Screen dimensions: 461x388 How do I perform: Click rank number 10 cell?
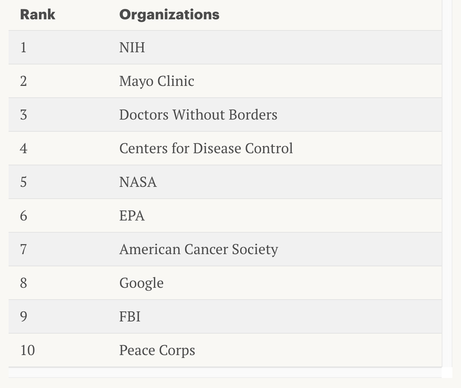(28, 350)
